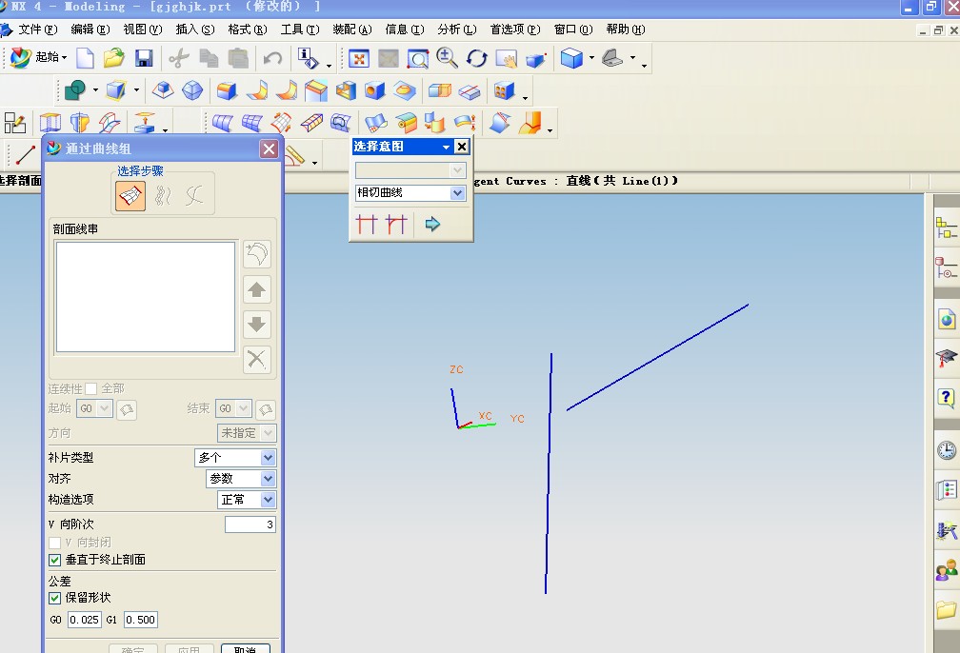Click the Line curve tool
960x653 pixels.
coord(25,154)
